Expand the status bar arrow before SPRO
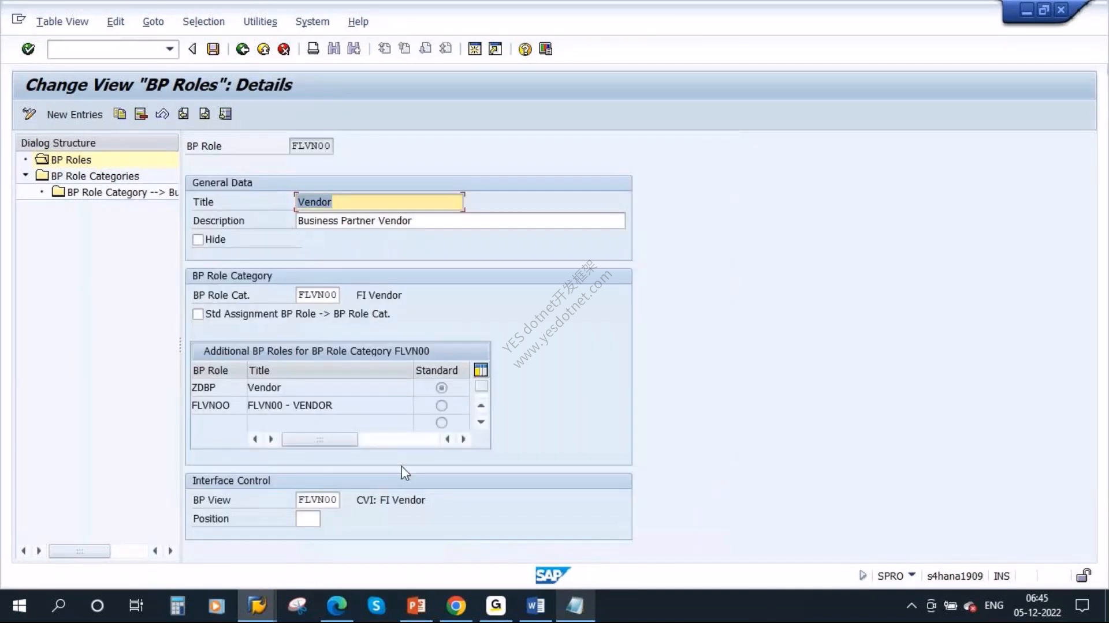1109x623 pixels. (862, 575)
